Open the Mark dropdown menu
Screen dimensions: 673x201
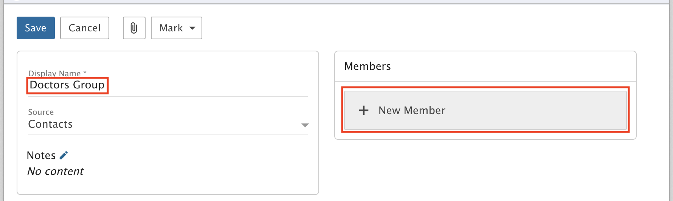point(176,28)
